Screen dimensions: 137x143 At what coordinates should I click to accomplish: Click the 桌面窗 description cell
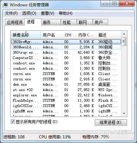tap(107, 84)
